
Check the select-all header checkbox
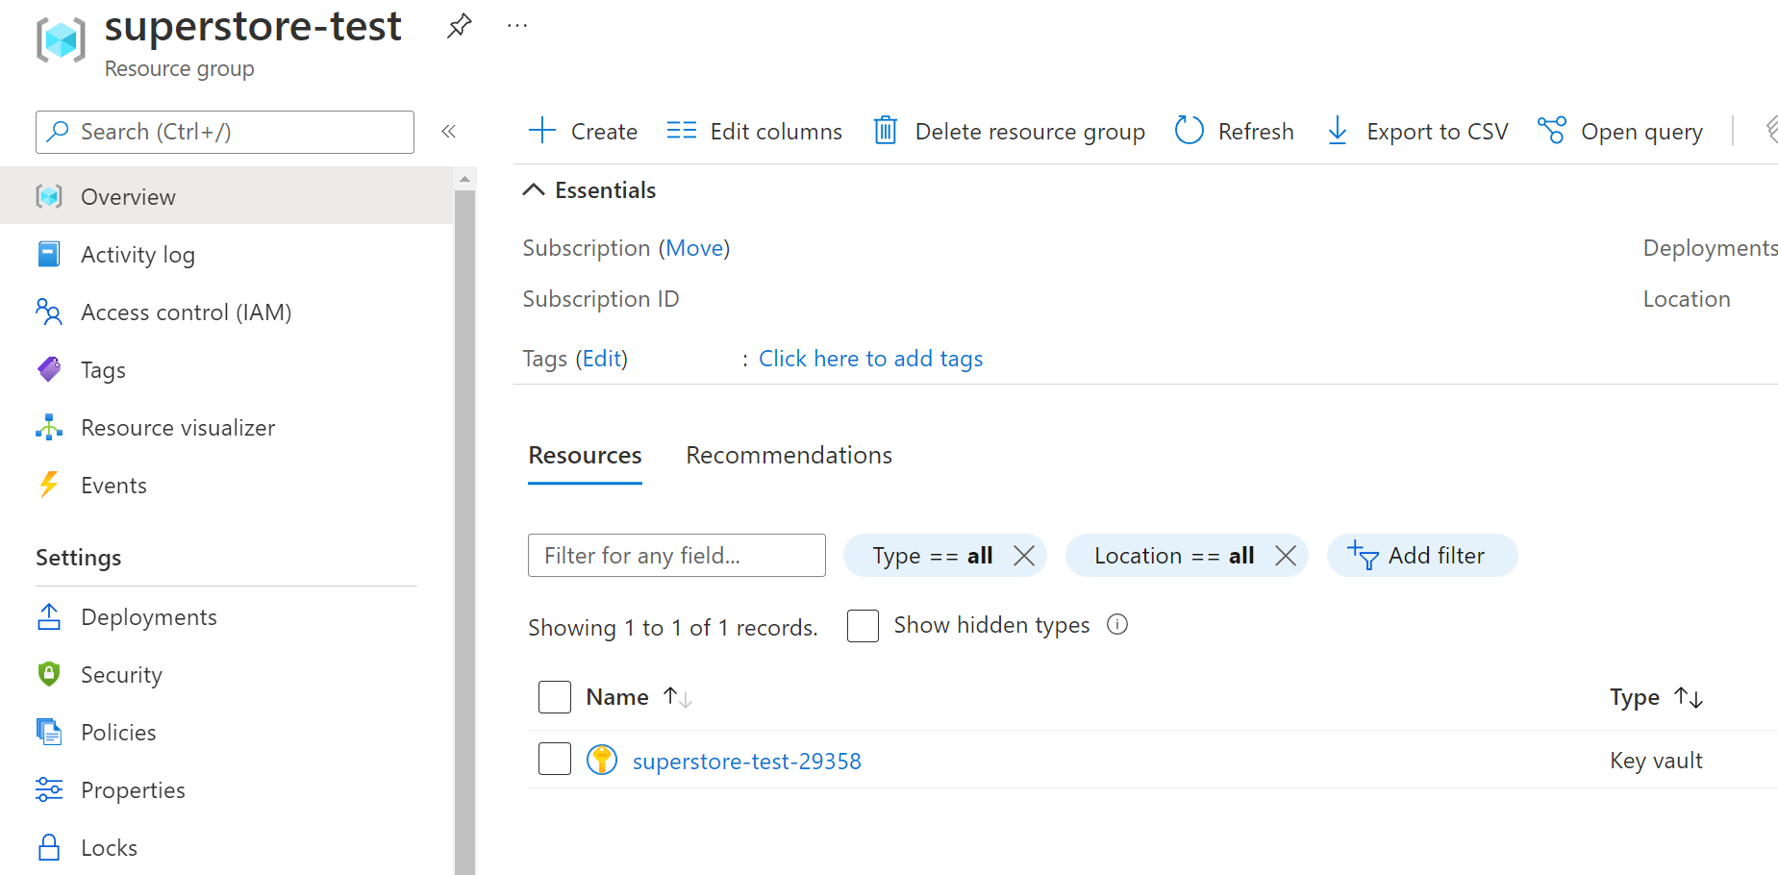coord(555,697)
